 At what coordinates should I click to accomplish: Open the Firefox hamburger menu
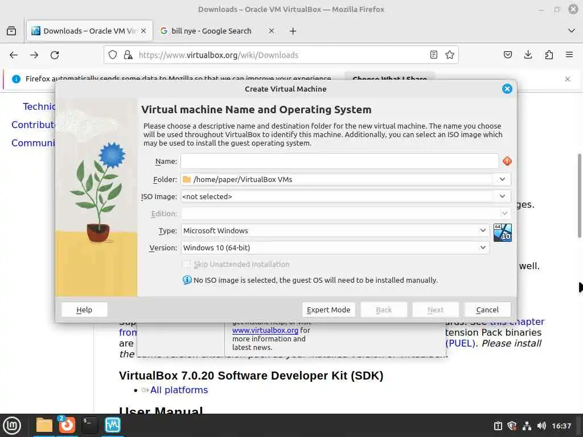click(569, 55)
